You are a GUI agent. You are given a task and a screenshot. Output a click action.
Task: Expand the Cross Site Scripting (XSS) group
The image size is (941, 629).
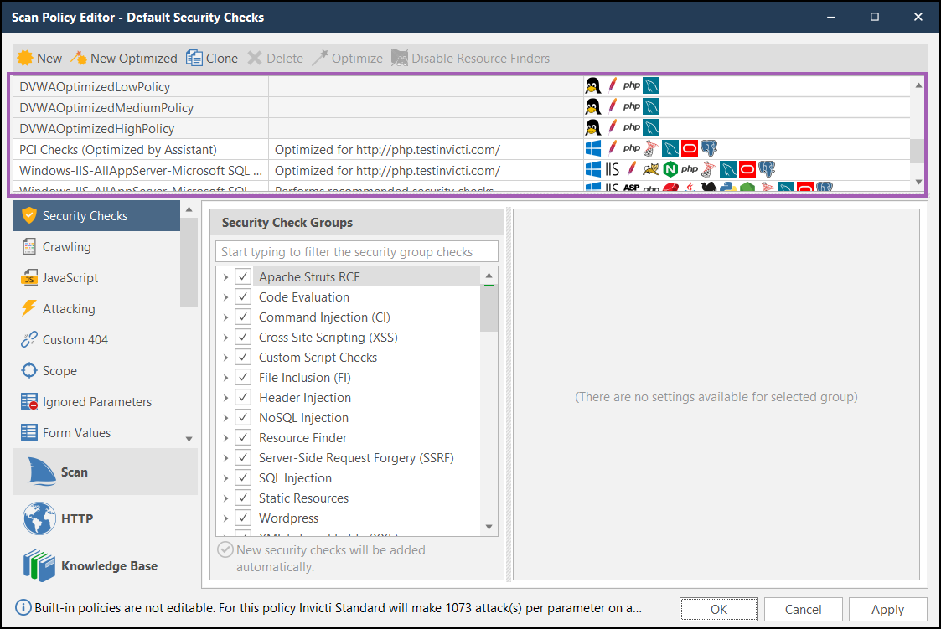[x=225, y=337]
